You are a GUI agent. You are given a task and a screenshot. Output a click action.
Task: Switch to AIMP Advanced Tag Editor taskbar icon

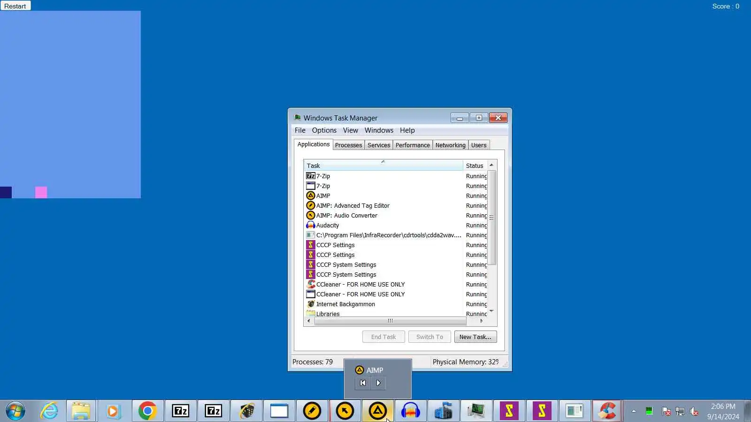(x=312, y=411)
